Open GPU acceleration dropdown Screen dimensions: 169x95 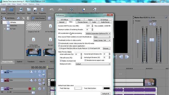click(98, 34)
